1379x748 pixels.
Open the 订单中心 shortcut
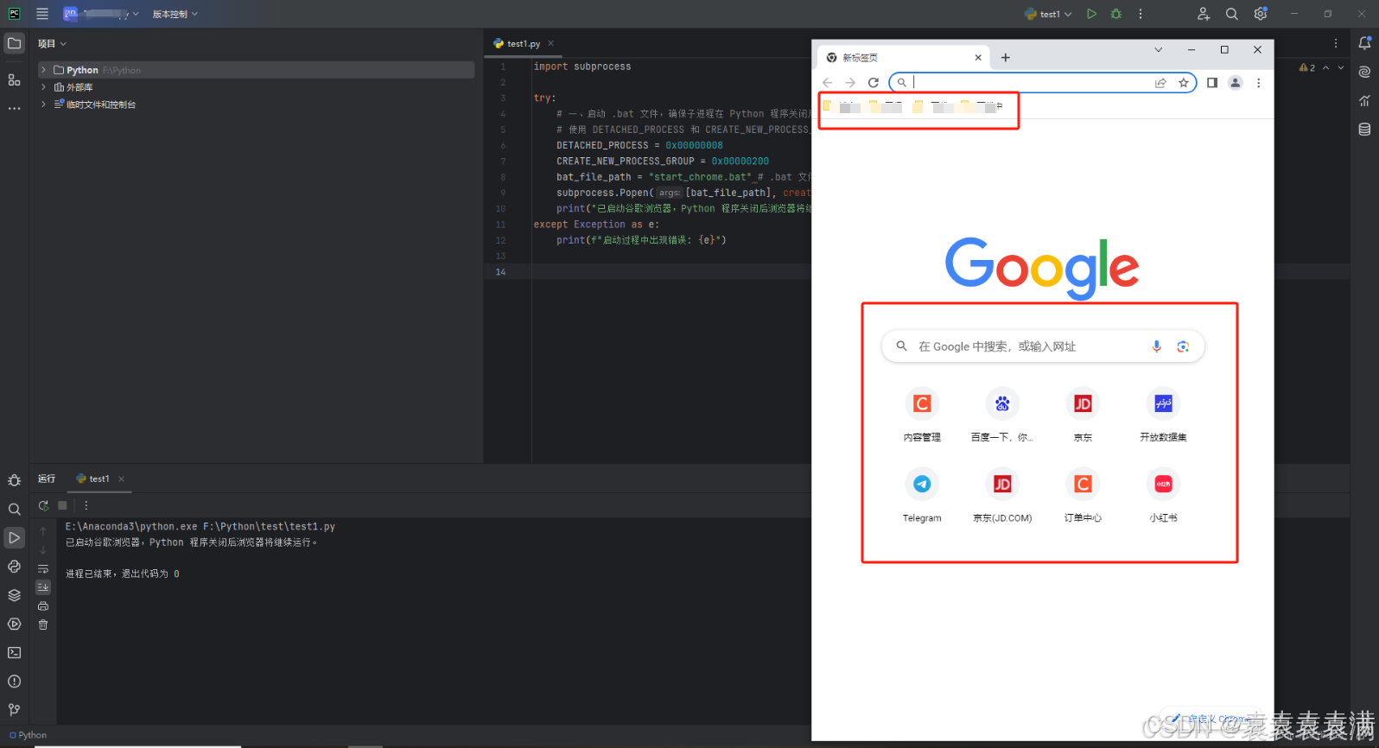pos(1083,495)
